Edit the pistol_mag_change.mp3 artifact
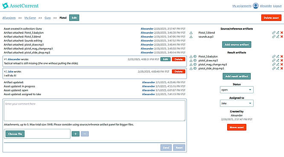 (278, 64)
